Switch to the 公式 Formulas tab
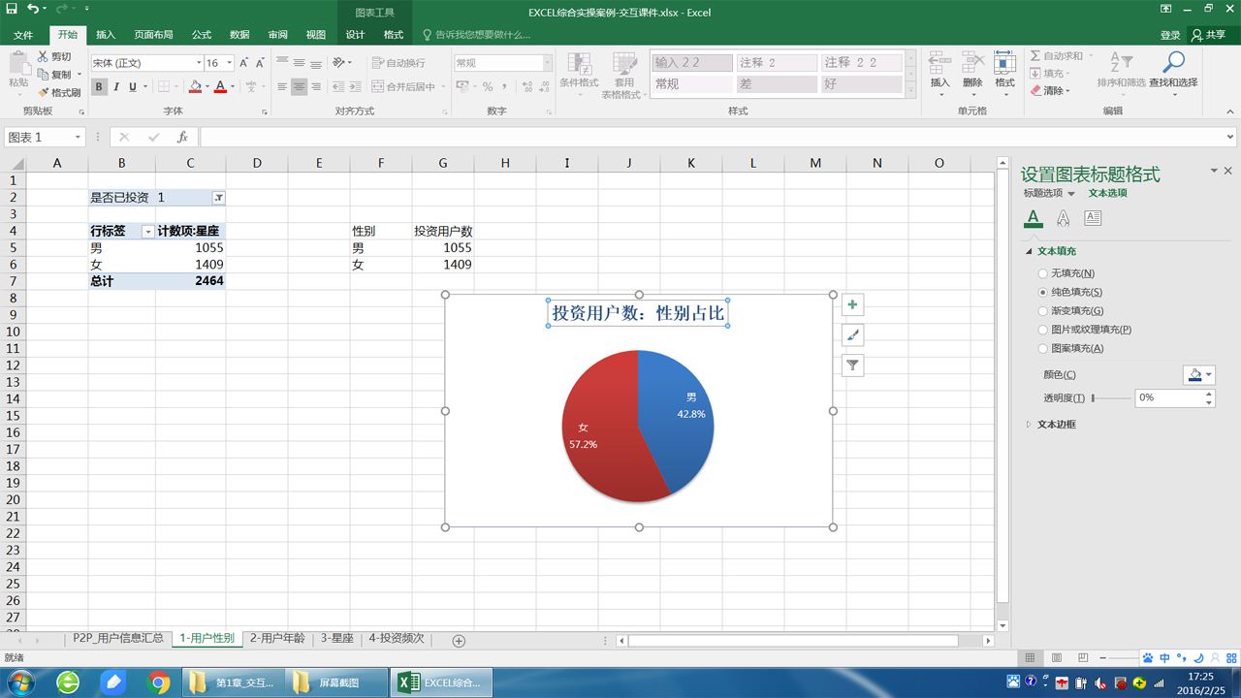 click(x=202, y=35)
